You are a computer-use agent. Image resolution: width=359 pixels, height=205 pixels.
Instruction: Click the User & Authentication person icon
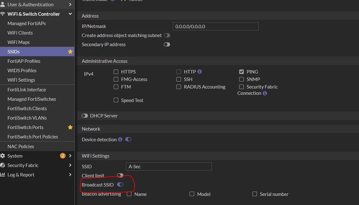pos(3,4)
